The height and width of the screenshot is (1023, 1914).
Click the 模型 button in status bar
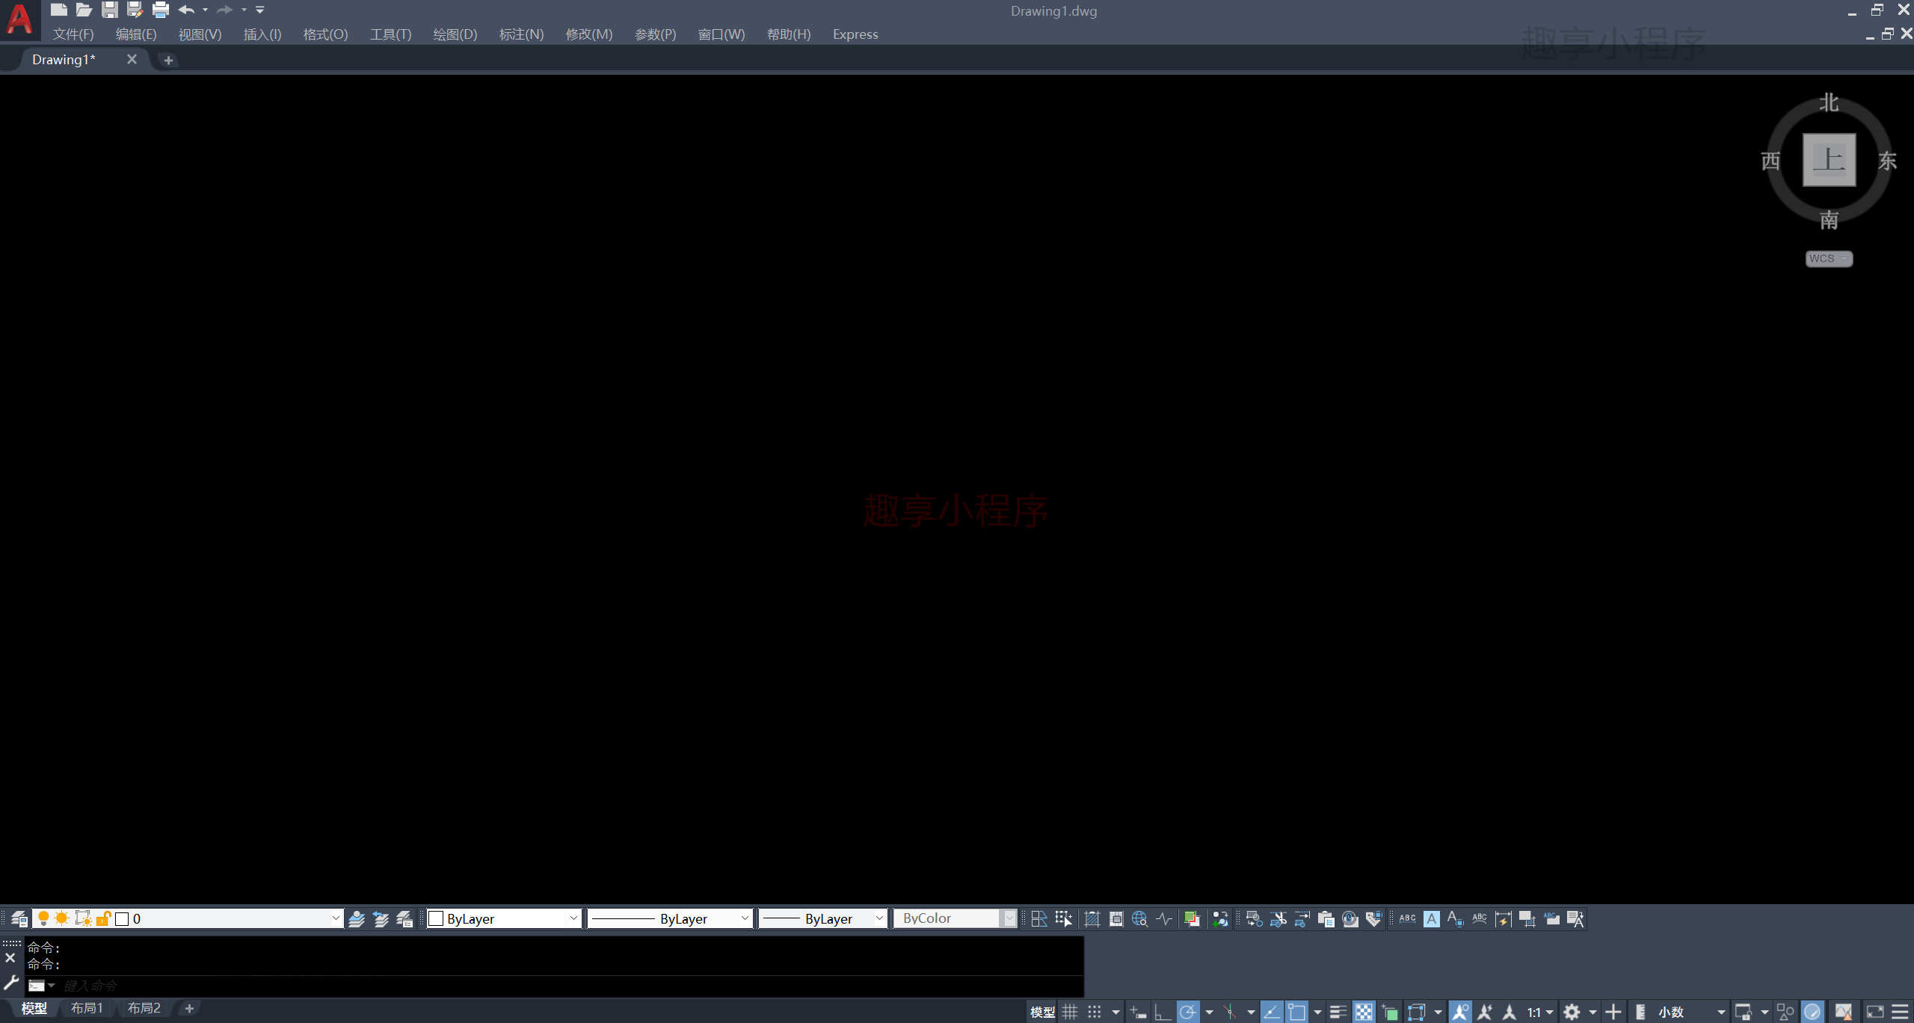point(1042,1012)
